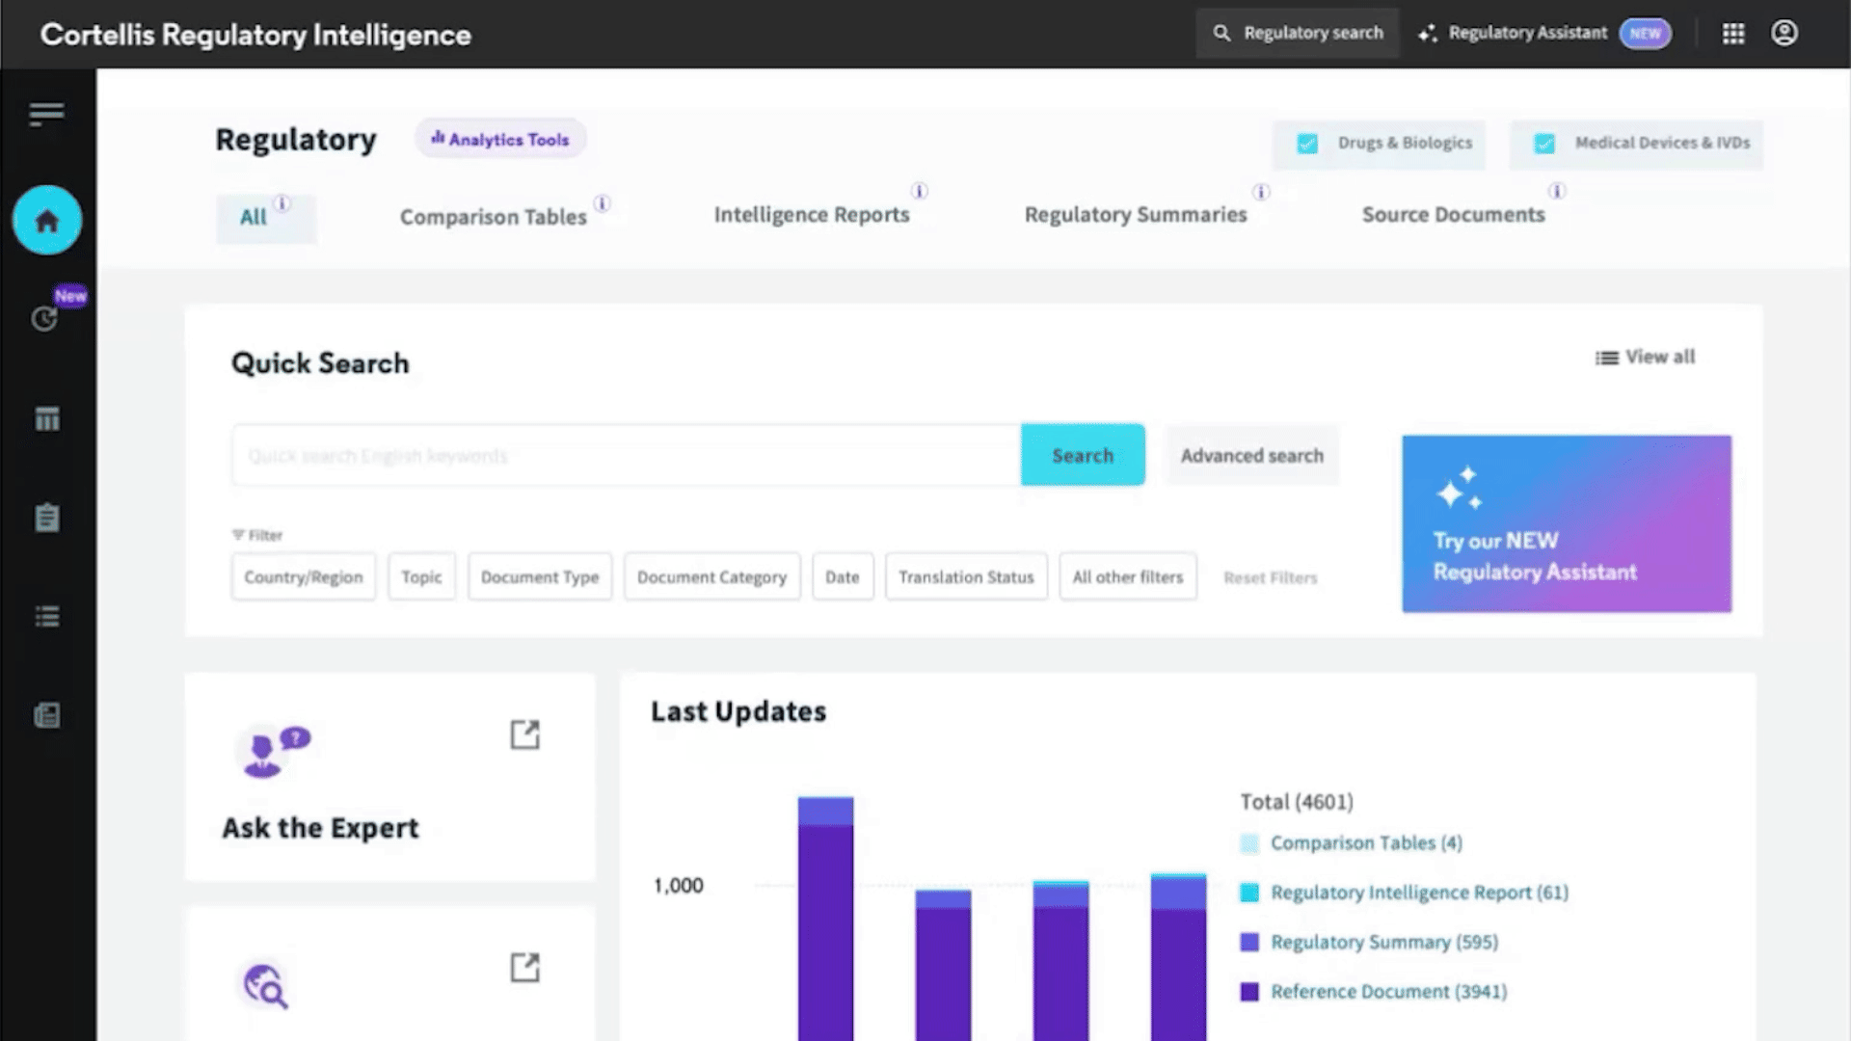Viewport: 1851px width, 1041px height.
Task: Open the Country/Region filter
Action: tap(304, 576)
